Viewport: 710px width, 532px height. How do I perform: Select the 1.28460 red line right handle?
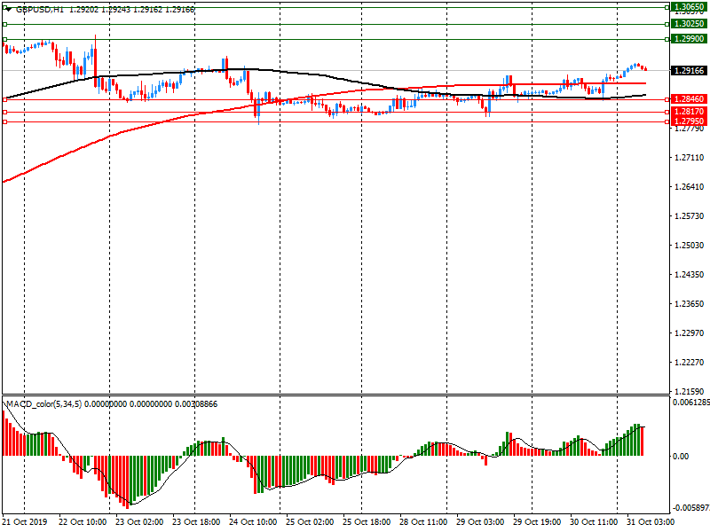665,99
